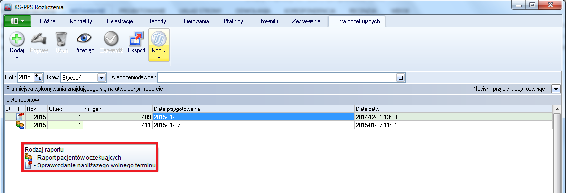Select the date 2015-01-07 cell

254,125
